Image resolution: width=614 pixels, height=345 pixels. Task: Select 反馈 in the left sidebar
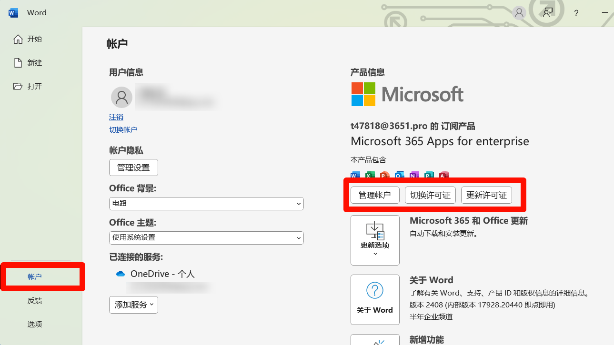[35, 301]
